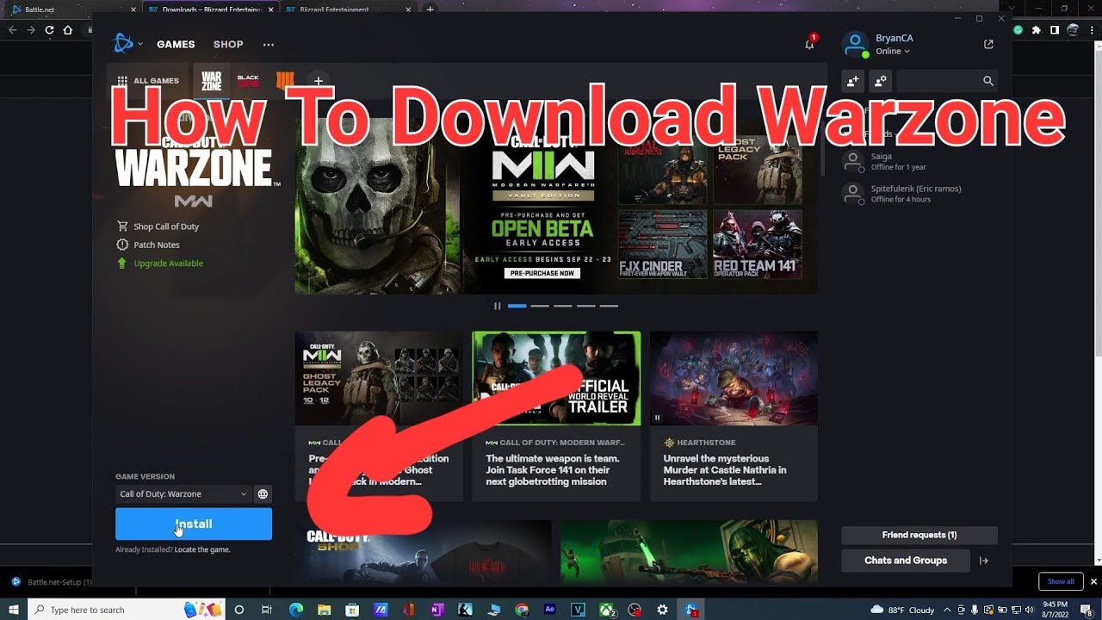Open browser extensions puzzle icon
This screenshot has height=620, width=1102.
coord(1036,30)
